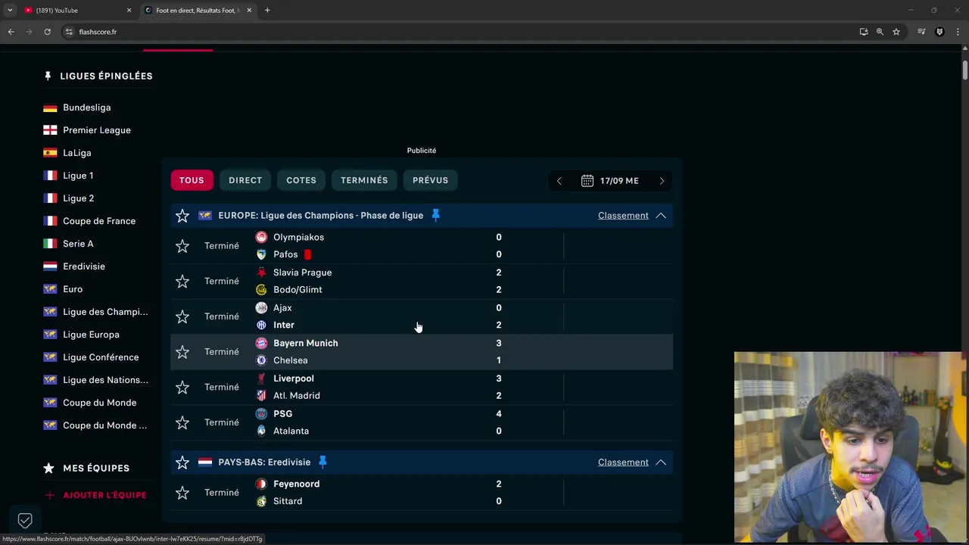The width and height of the screenshot is (969, 545).
Task: Favorite the Slavia Prague vs Bodo/Glimt match star
Action: tap(182, 282)
